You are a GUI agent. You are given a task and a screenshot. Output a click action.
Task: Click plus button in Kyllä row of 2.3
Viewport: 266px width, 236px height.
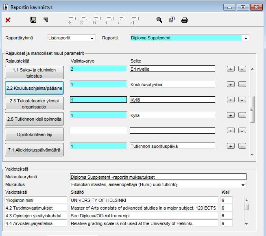pyautogui.click(x=231, y=100)
